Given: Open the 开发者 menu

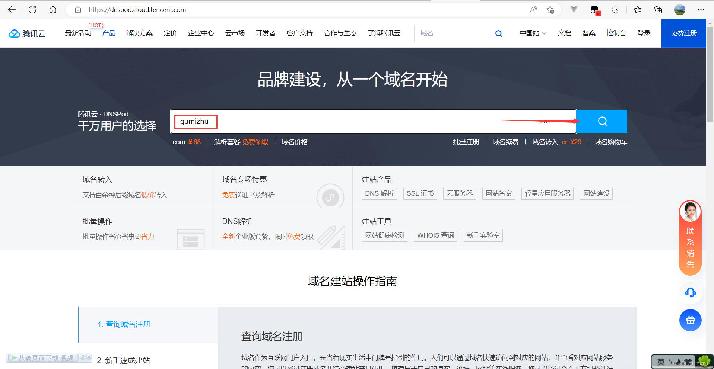Looking at the screenshot, I should [266, 33].
